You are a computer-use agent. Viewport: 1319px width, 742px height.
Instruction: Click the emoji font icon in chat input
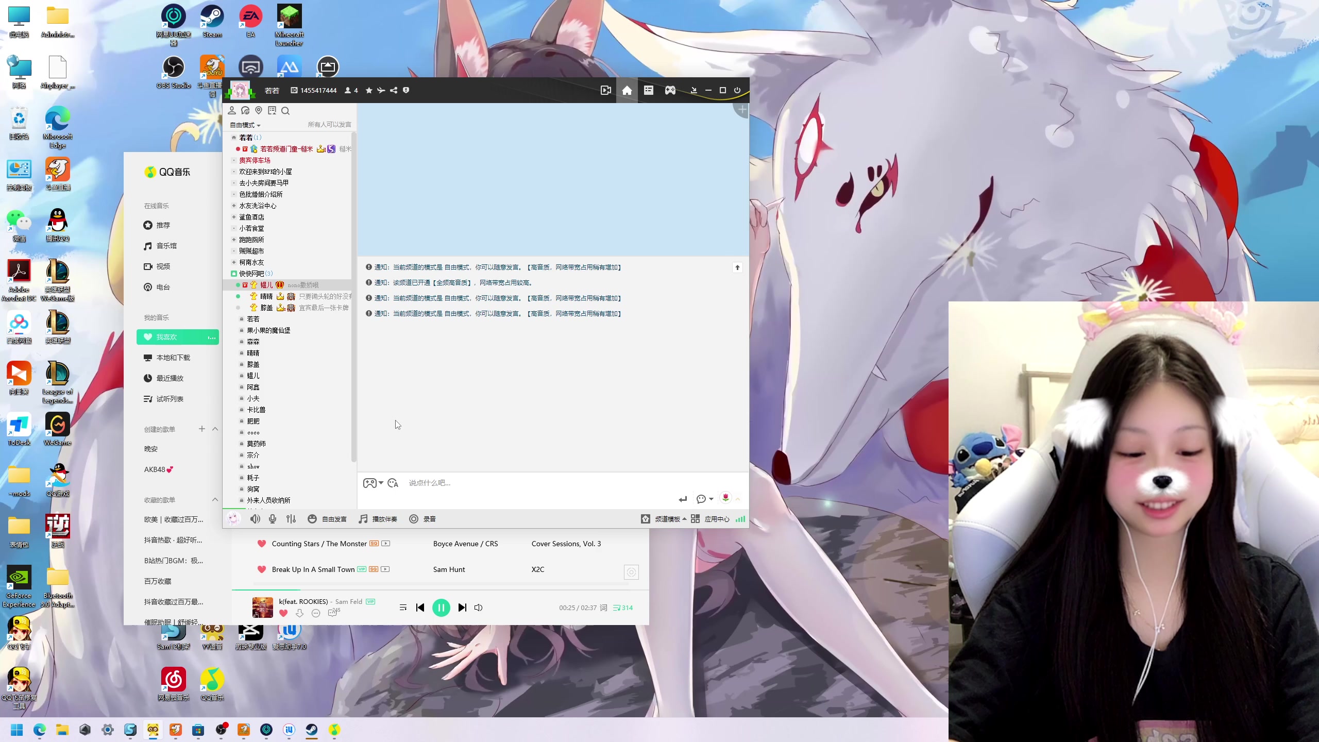tap(393, 483)
